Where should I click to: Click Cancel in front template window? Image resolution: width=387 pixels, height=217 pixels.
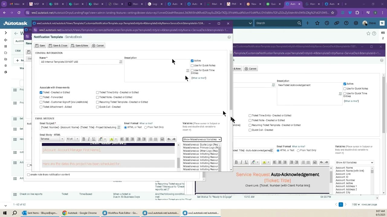(x=98, y=46)
